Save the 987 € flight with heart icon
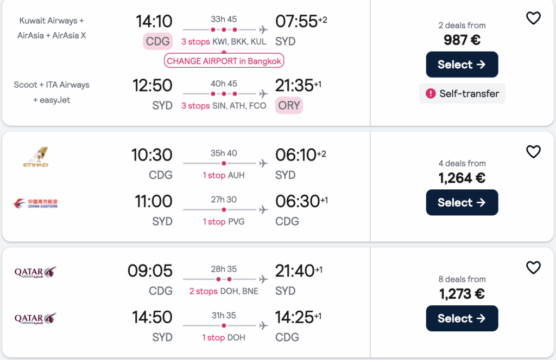Image resolution: width=556 pixels, height=360 pixels. (533, 18)
